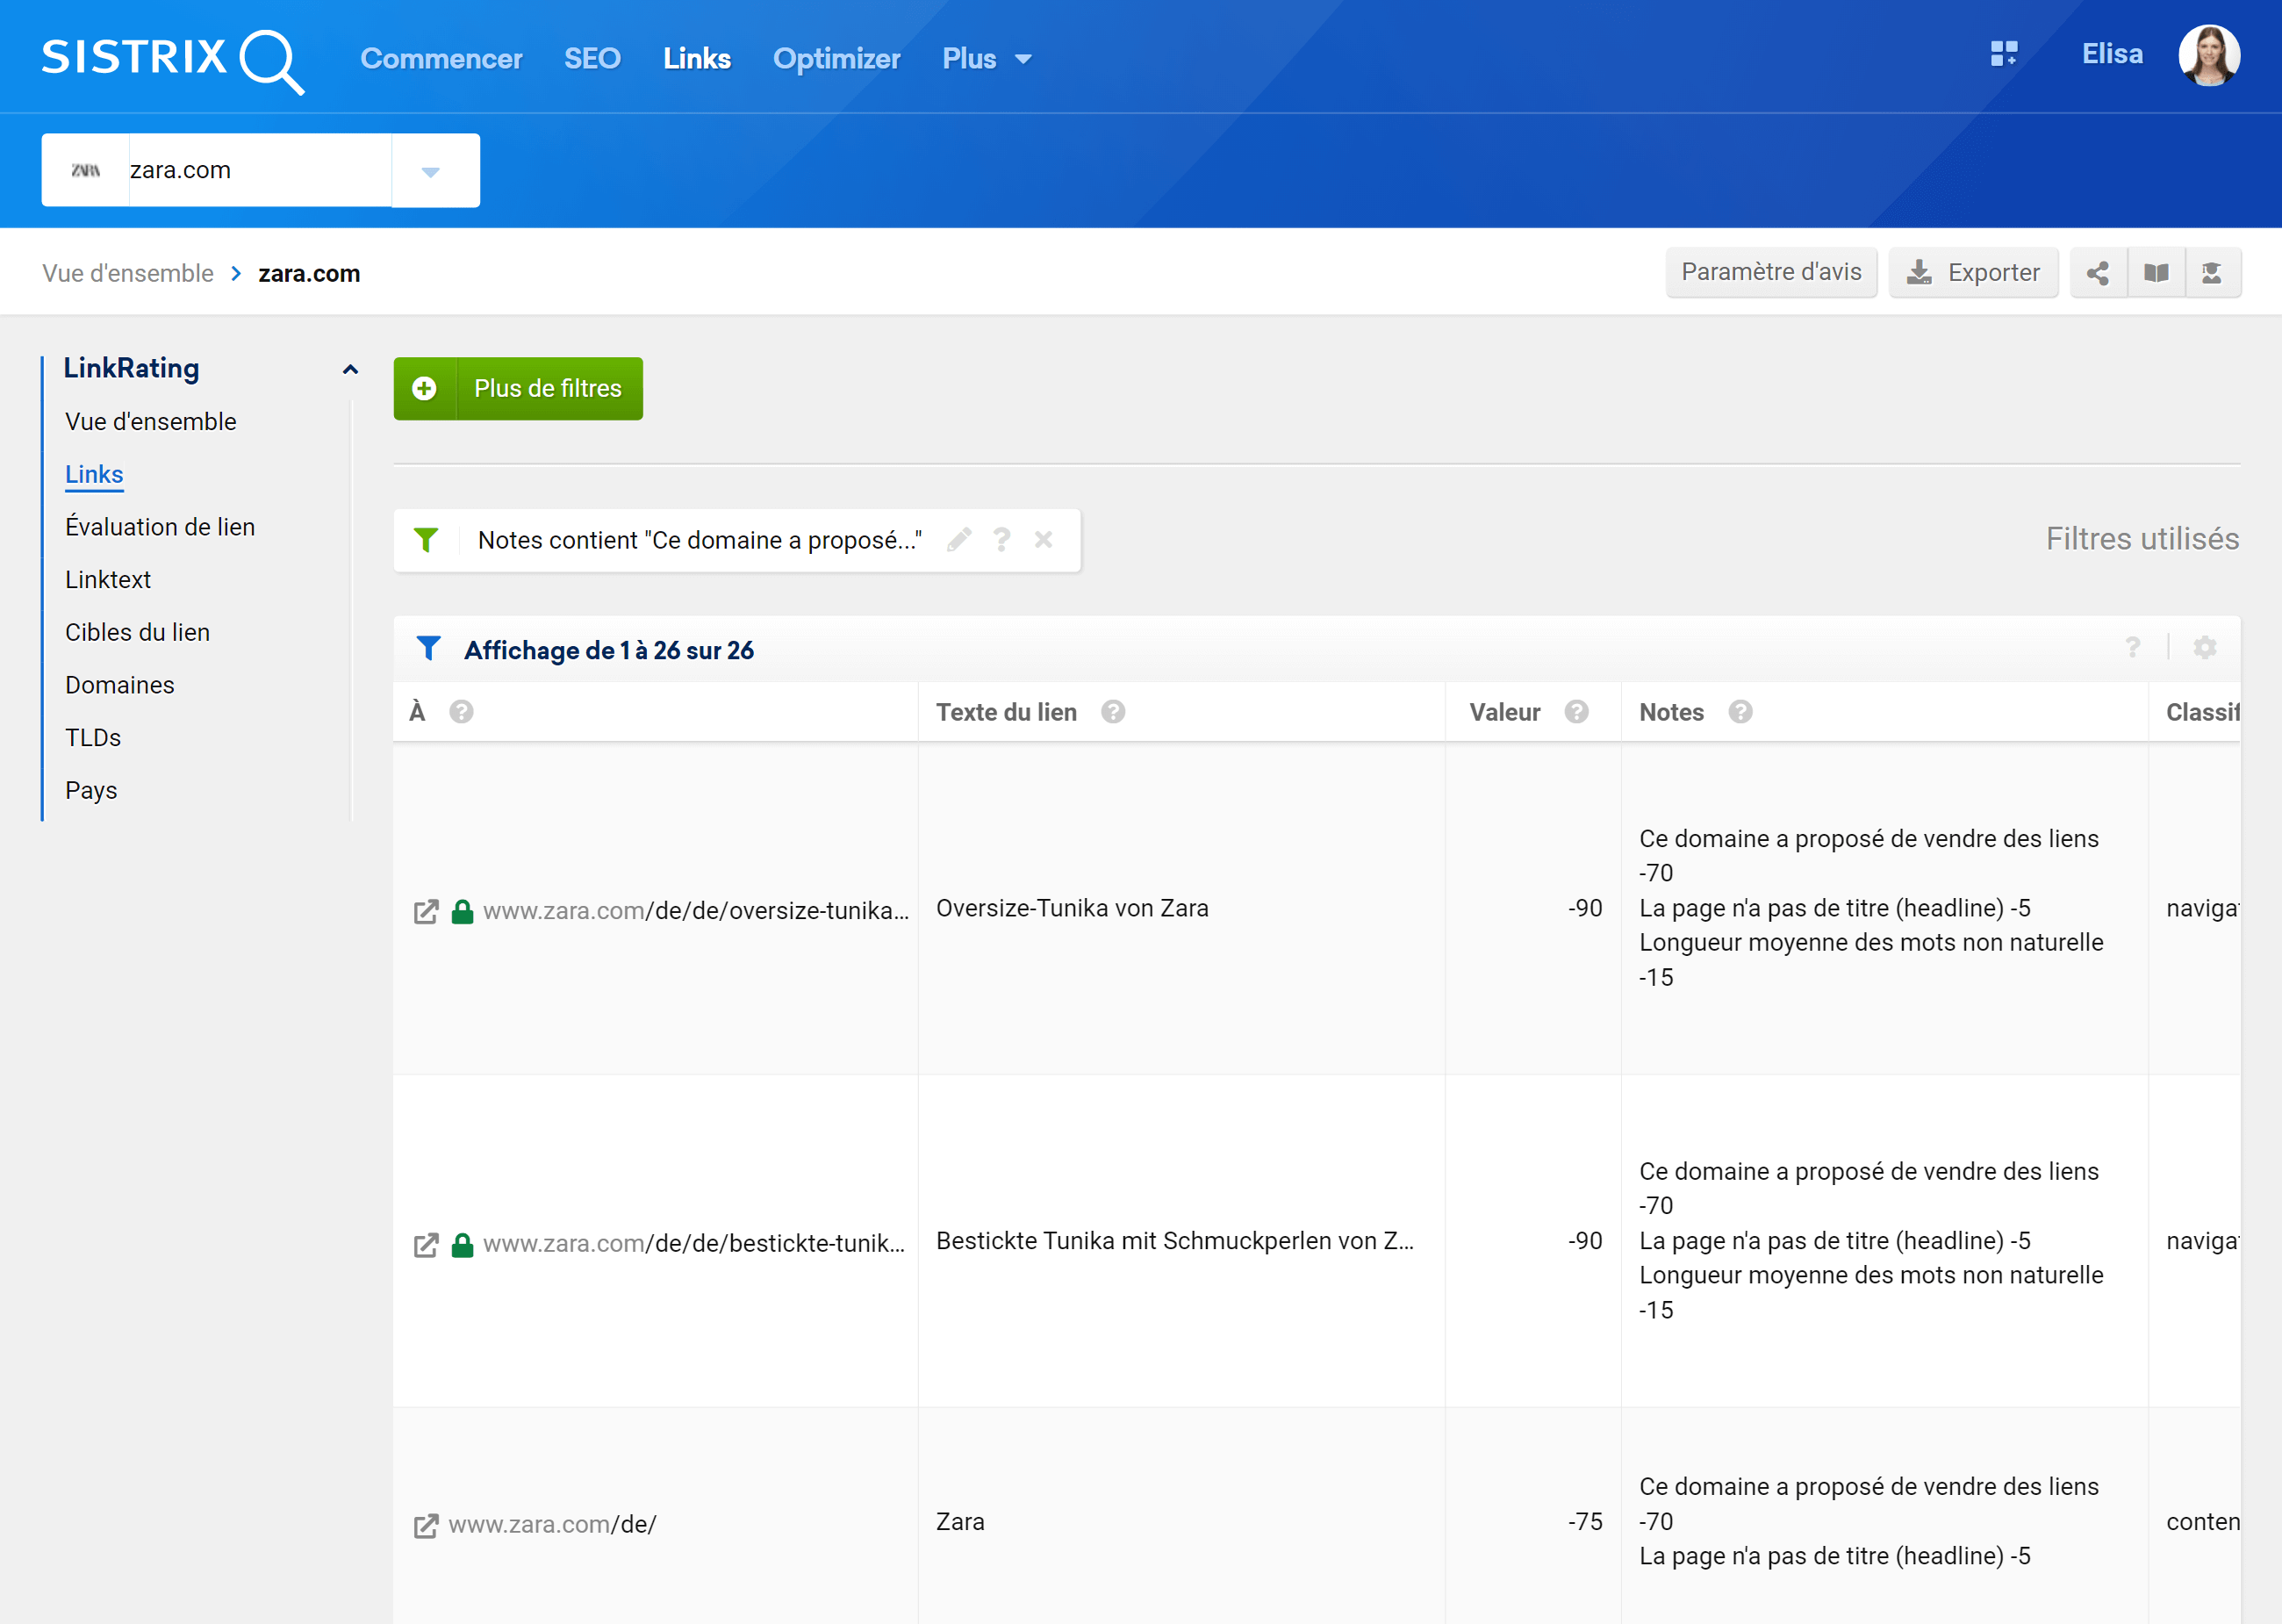Click 'Affichage de 1 à 26 sur 26' title
Viewport: 2282px width, 1624px height.
click(x=609, y=650)
